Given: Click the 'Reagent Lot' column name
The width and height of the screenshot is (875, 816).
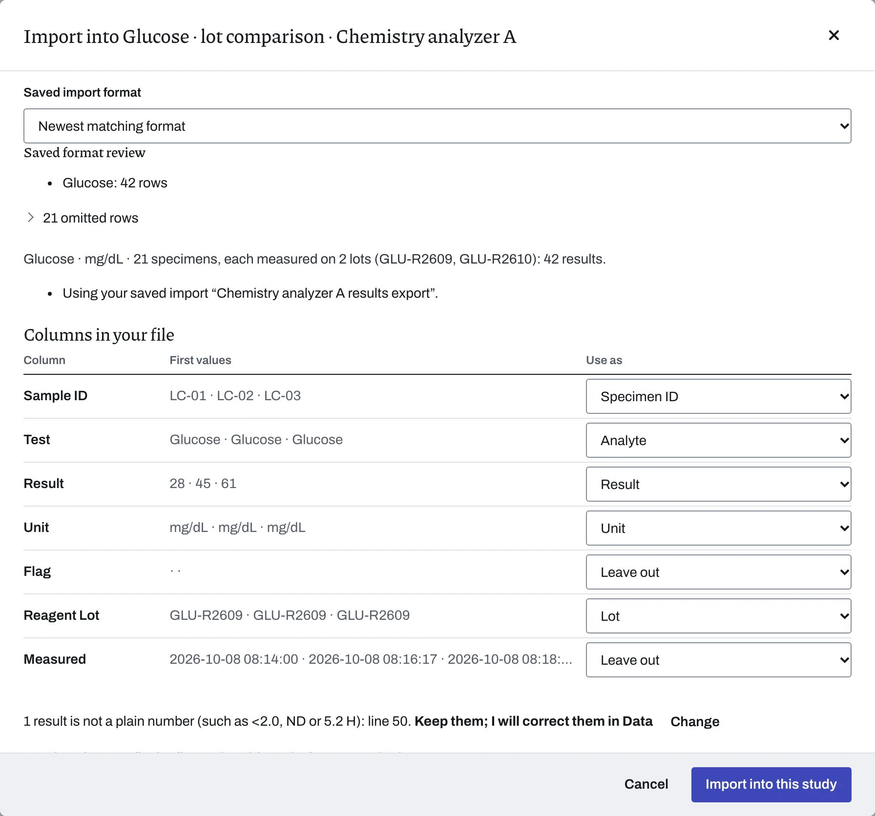Looking at the screenshot, I should click(x=61, y=615).
